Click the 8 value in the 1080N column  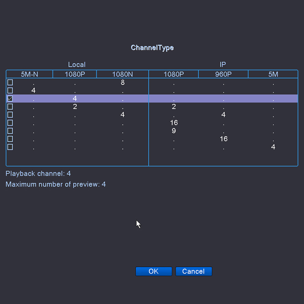(x=122, y=82)
